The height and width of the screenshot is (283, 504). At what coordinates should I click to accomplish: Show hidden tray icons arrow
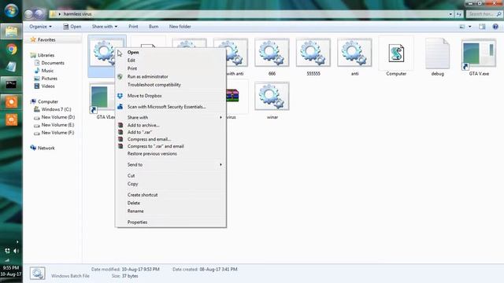pyautogui.click(x=17, y=241)
